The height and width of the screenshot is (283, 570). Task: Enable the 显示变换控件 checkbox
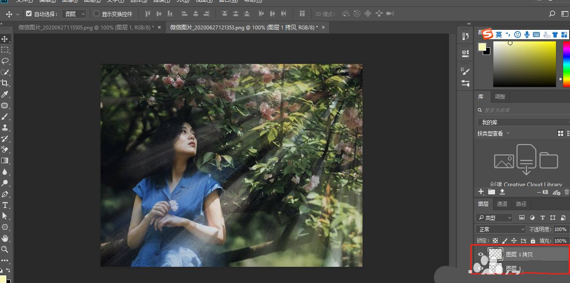coord(96,14)
